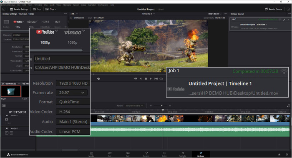This screenshot has height=158, width=292.
Task: Open viewer options three-dot menu
Action: click(x=225, y=14)
